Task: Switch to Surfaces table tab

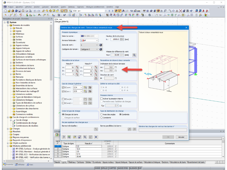Action: tap(80, 162)
